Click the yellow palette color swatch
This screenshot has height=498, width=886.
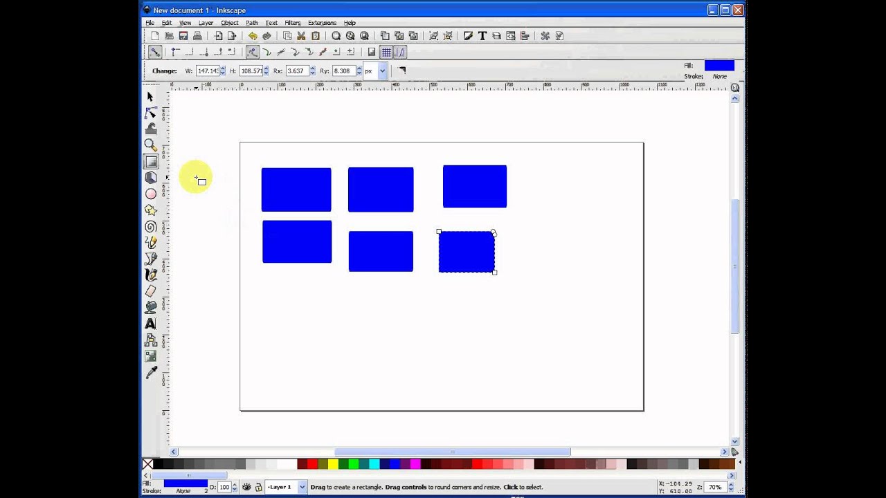[333, 464]
